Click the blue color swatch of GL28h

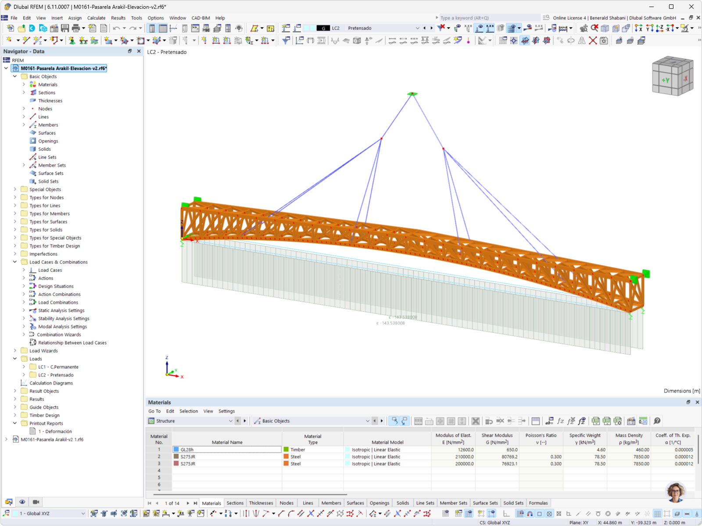(x=176, y=450)
